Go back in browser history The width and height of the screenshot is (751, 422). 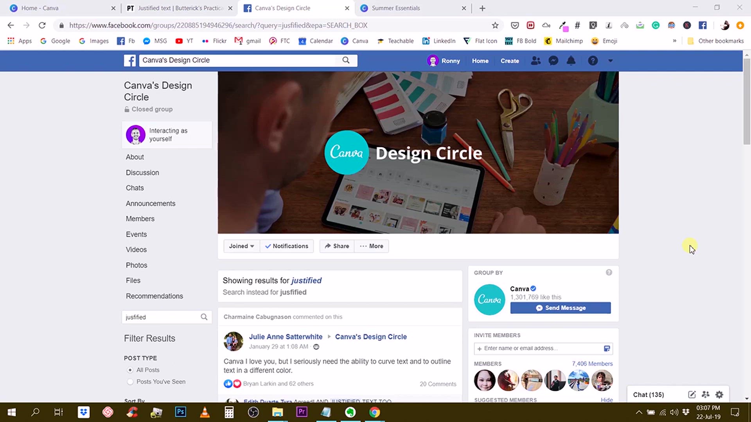click(x=11, y=25)
